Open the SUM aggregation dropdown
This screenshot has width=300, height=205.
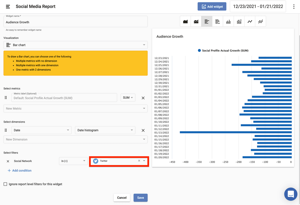pyautogui.click(x=128, y=98)
